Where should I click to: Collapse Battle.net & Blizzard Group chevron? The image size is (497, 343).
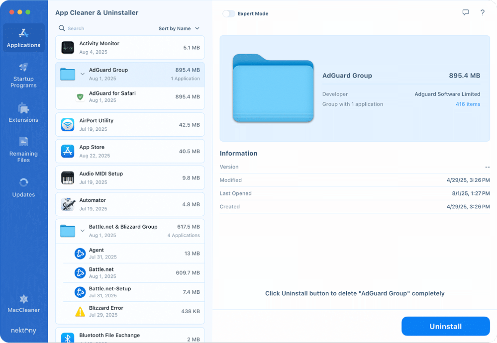pyautogui.click(x=83, y=231)
